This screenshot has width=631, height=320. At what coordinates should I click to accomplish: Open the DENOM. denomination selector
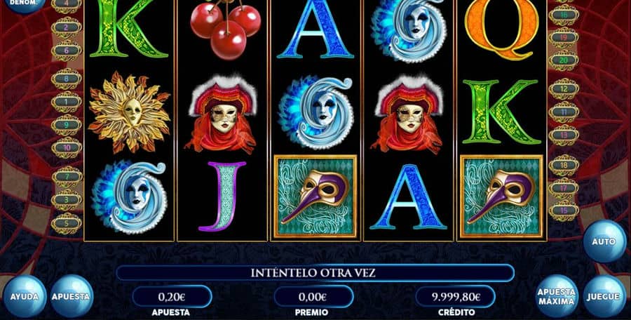[x=24, y=3]
